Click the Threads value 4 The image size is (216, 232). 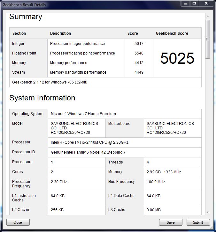click(x=148, y=162)
